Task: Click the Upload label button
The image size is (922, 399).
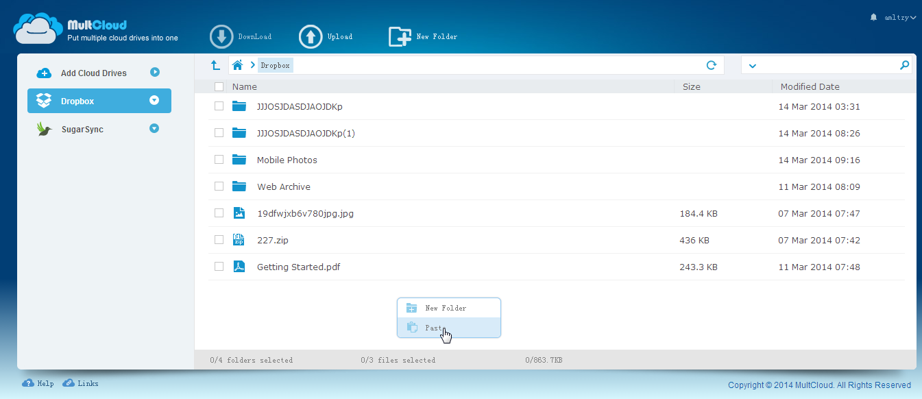Action: tap(340, 36)
